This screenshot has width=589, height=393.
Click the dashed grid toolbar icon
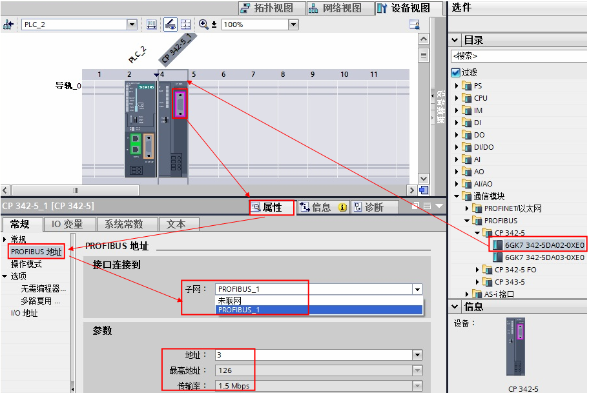click(x=186, y=25)
